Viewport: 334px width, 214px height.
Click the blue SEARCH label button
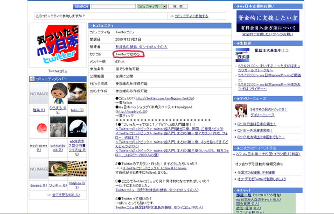pyautogui.click(x=81, y=6)
